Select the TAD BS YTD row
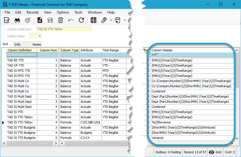Viewport: 241px width, 157px height. click(22, 60)
